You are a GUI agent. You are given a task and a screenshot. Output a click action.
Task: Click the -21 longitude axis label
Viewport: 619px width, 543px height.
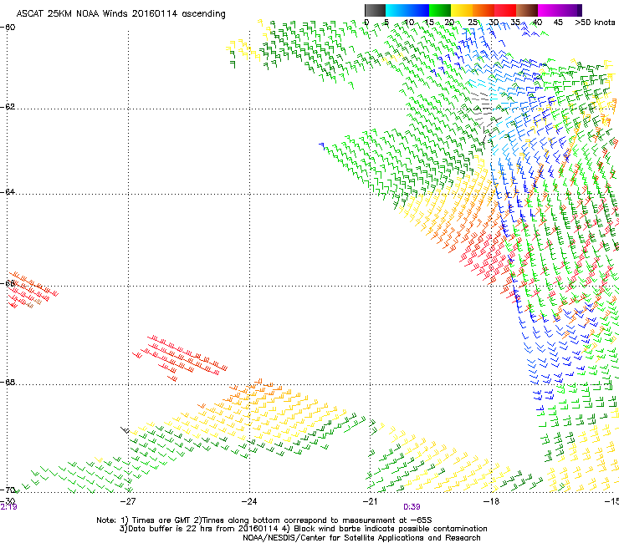(370, 501)
